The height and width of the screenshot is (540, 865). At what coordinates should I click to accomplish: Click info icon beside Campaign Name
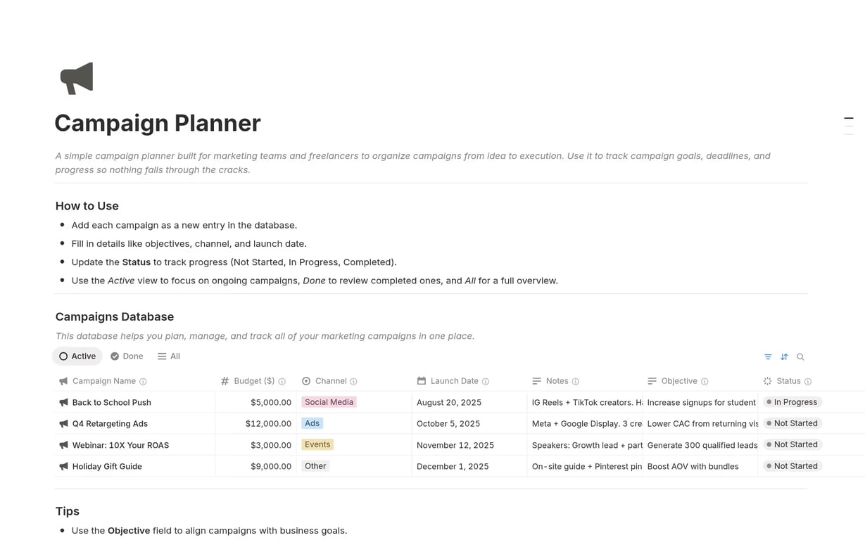pyautogui.click(x=143, y=382)
